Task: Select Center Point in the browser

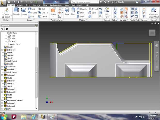Action: (x=14, y=44)
